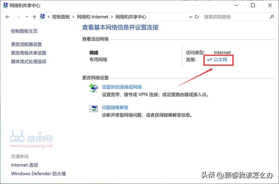279x184 pixels.
Task: Open 问题疑难解答 link
Action: [115, 107]
